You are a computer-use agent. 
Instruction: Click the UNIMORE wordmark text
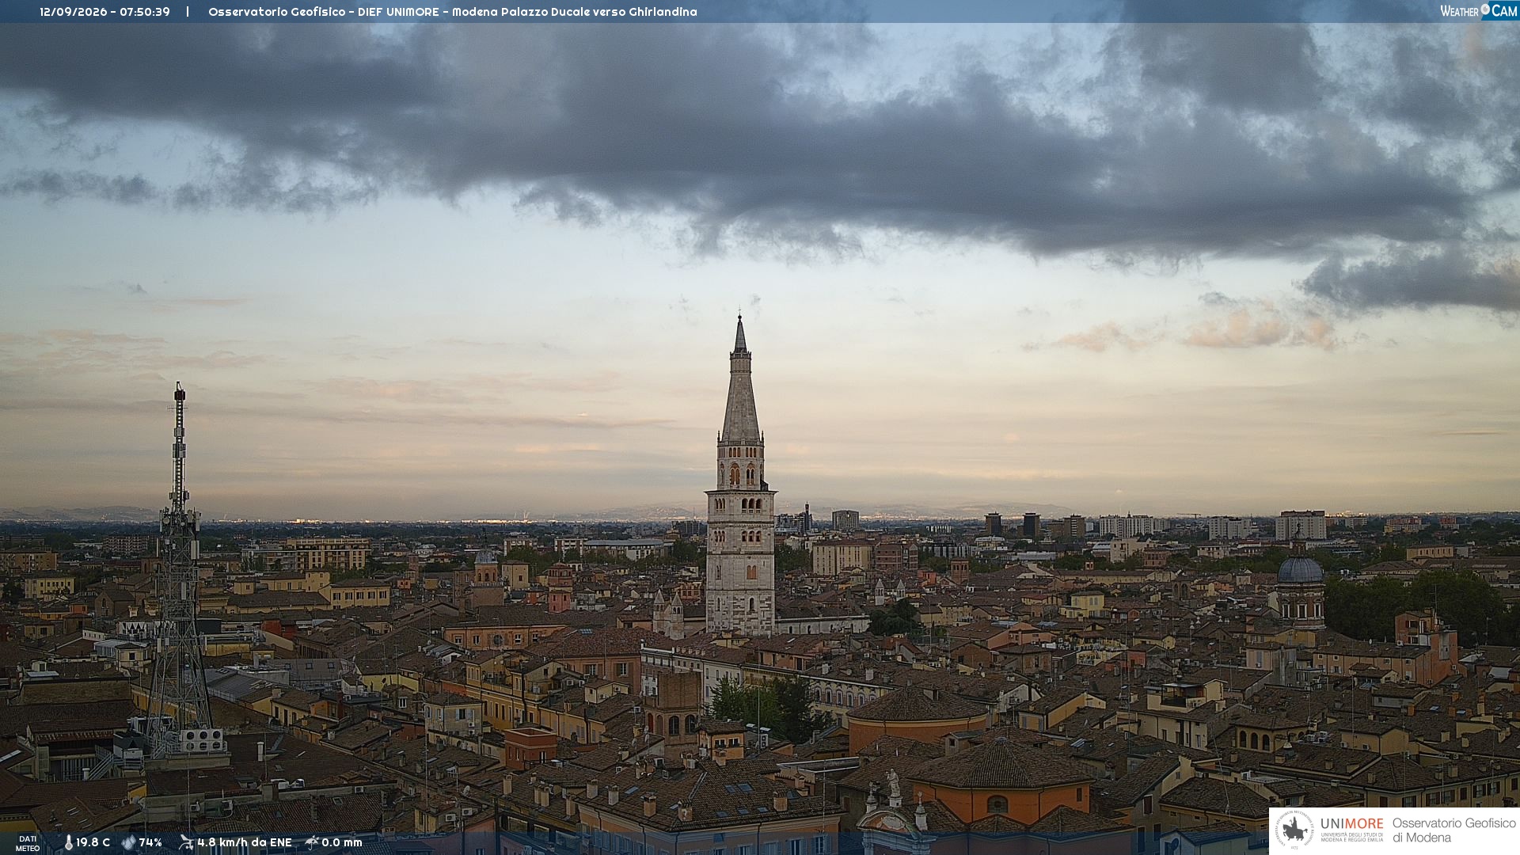[1351, 823]
